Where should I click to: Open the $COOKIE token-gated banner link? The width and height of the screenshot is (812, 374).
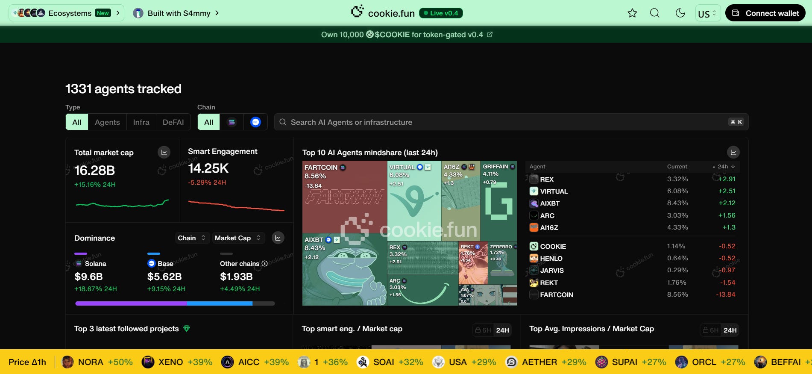coord(407,35)
